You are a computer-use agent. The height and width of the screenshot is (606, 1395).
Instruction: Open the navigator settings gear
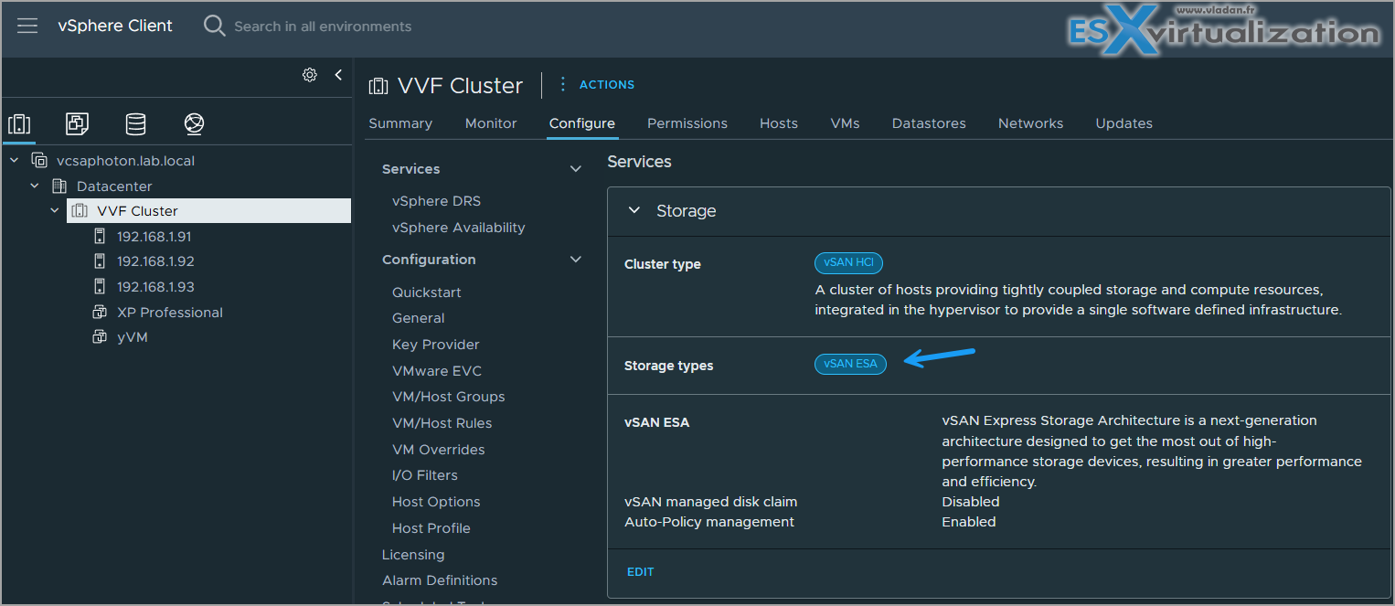pos(310,75)
